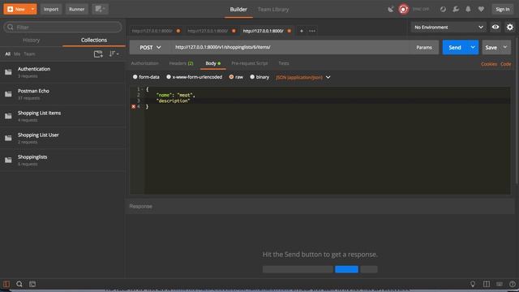Click the Shopping List User folder icon

pyautogui.click(x=8, y=138)
